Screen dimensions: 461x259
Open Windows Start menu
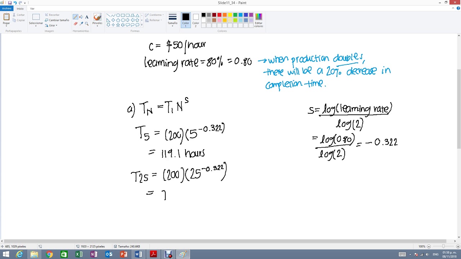tap(5, 254)
